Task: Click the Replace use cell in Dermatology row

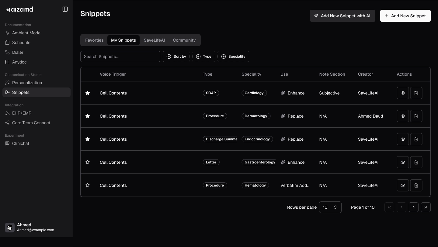Action: pyautogui.click(x=292, y=116)
